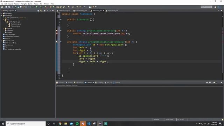Close the Console view tab
The image size is (224, 126).
93,83
